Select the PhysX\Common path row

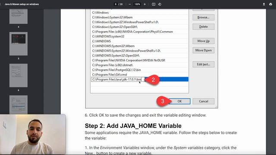pos(139,31)
